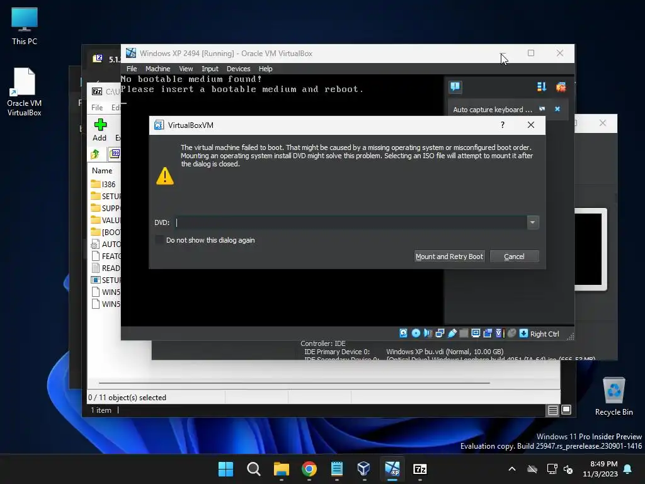This screenshot has width=645, height=484.
Task: Select the [BOOT] folder in 7-Zip list
Action: pos(105,232)
